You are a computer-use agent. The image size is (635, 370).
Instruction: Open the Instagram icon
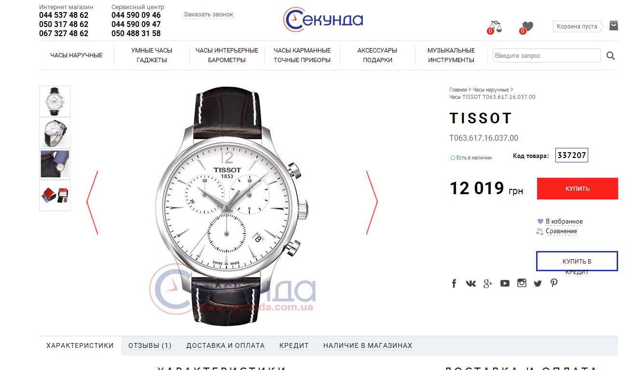pos(522,283)
